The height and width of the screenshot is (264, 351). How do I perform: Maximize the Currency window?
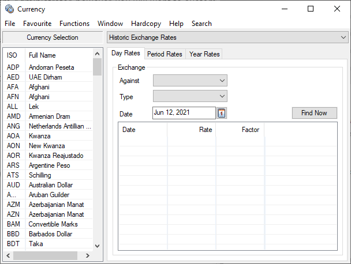[311, 9]
